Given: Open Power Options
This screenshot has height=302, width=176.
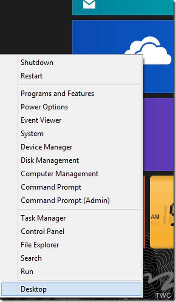Looking at the screenshot, I should click(x=44, y=107).
